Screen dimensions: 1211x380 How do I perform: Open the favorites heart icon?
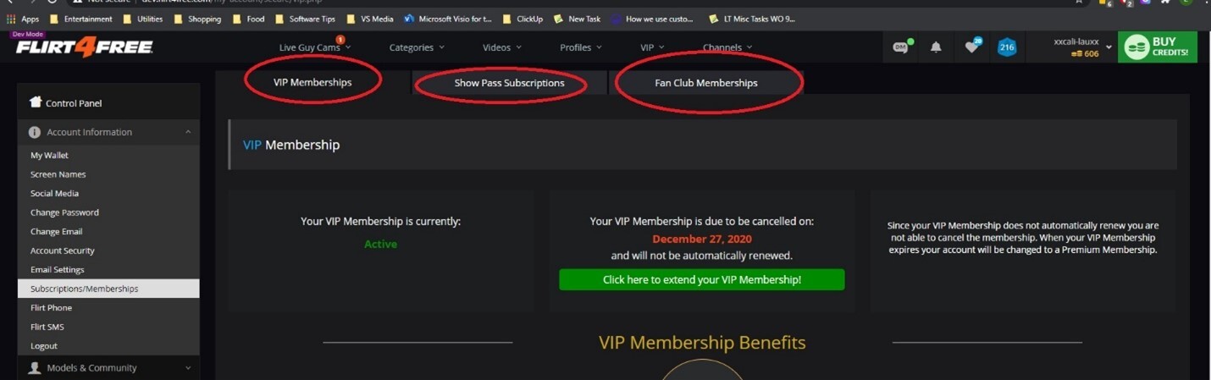point(971,47)
